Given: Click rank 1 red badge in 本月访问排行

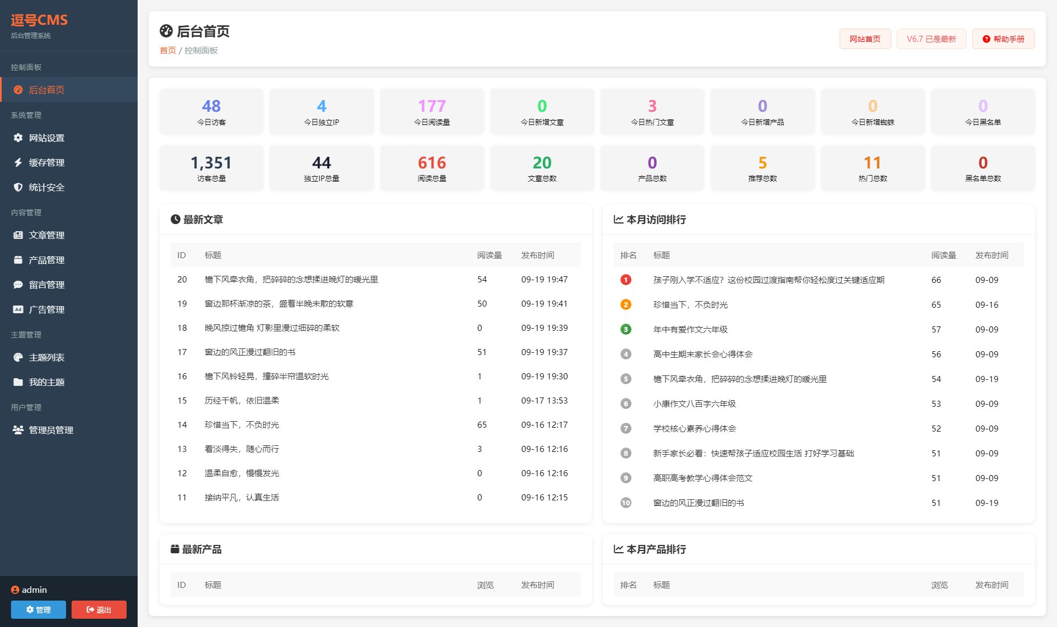Looking at the screenshot, I should point(626,280).
